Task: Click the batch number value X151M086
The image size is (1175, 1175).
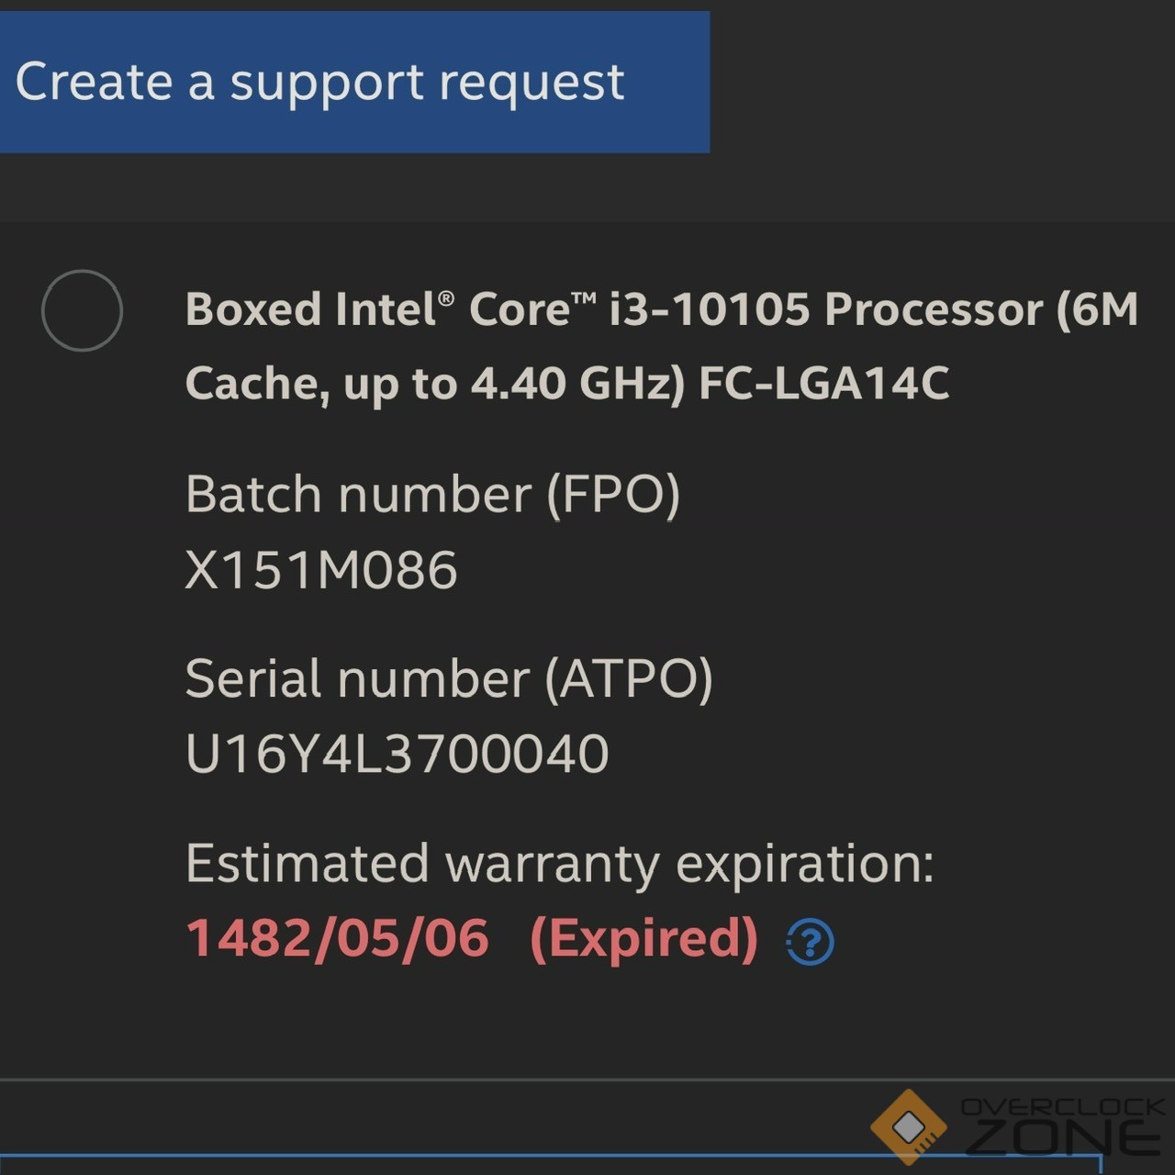Action: click(321, 570)
